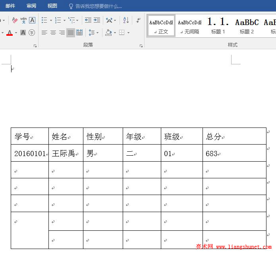Image resolution: width=276 pixels, height=253 pixels.
Task: Click the Shading paint bucket icon
Action: 108,33
